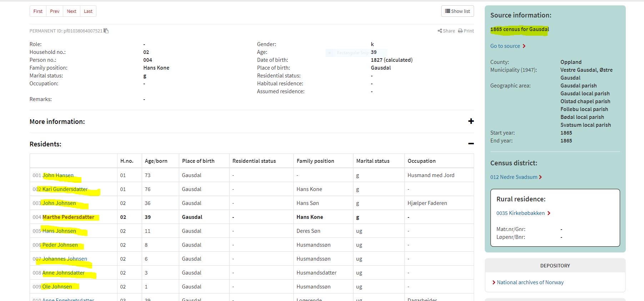Click arrow next to 012 Nedre Svadsum
Viewport: 644px width, 301px height.
[x=540, y=177]
